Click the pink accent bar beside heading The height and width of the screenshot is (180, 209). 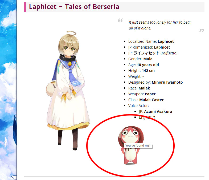pyautogui.click(x=25, y=7)
